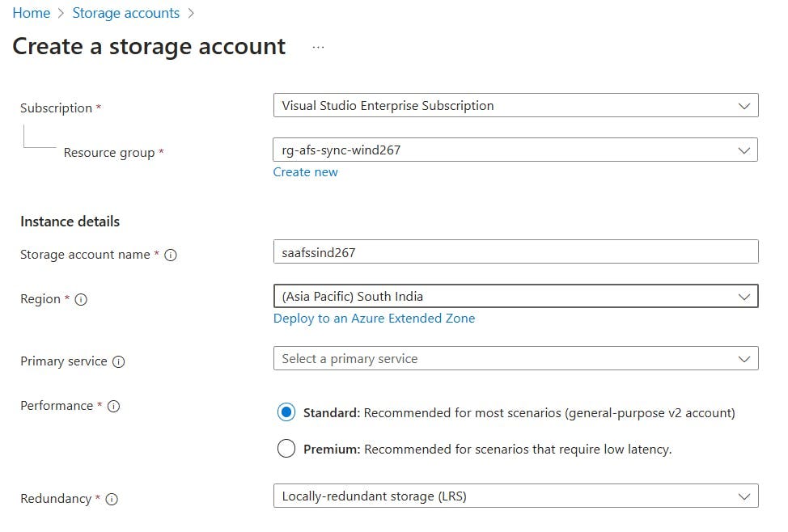
Task: Show info for Primary service
Action: pos(119,361)
